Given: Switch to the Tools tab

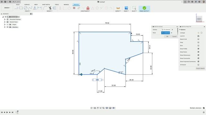Looking at the screenshot, I should click(x=57, y=4).
